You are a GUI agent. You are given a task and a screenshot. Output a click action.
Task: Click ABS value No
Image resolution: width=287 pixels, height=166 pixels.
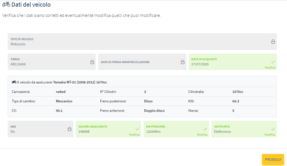[x=13, y=132]
